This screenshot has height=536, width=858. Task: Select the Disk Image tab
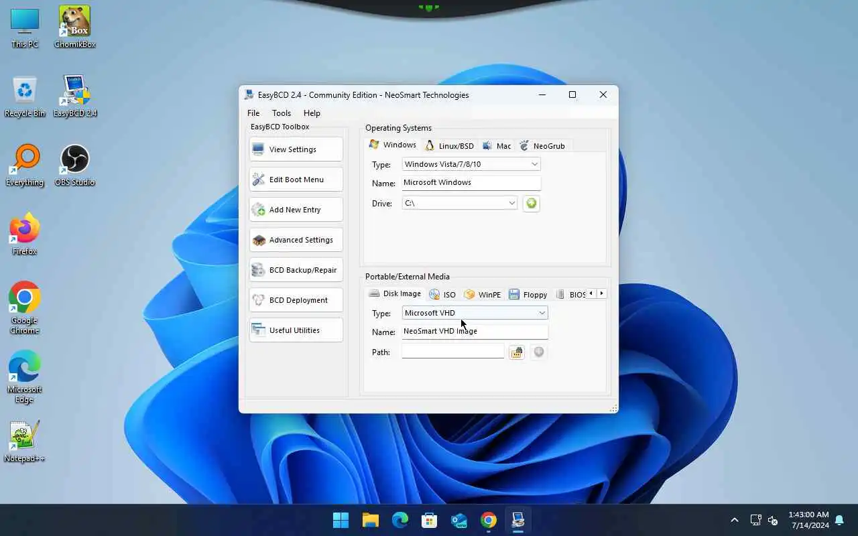[395, 293]
